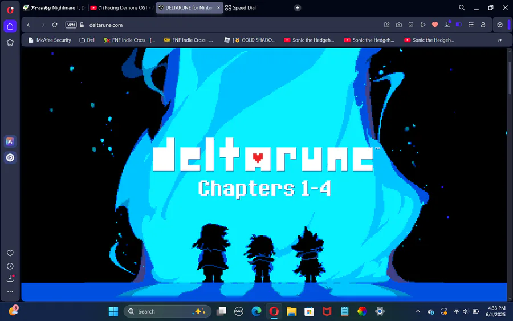Switch to Freaky Nightmare tab
The width and height of the screenshot is (513, 321).
(x=54, y=7)
